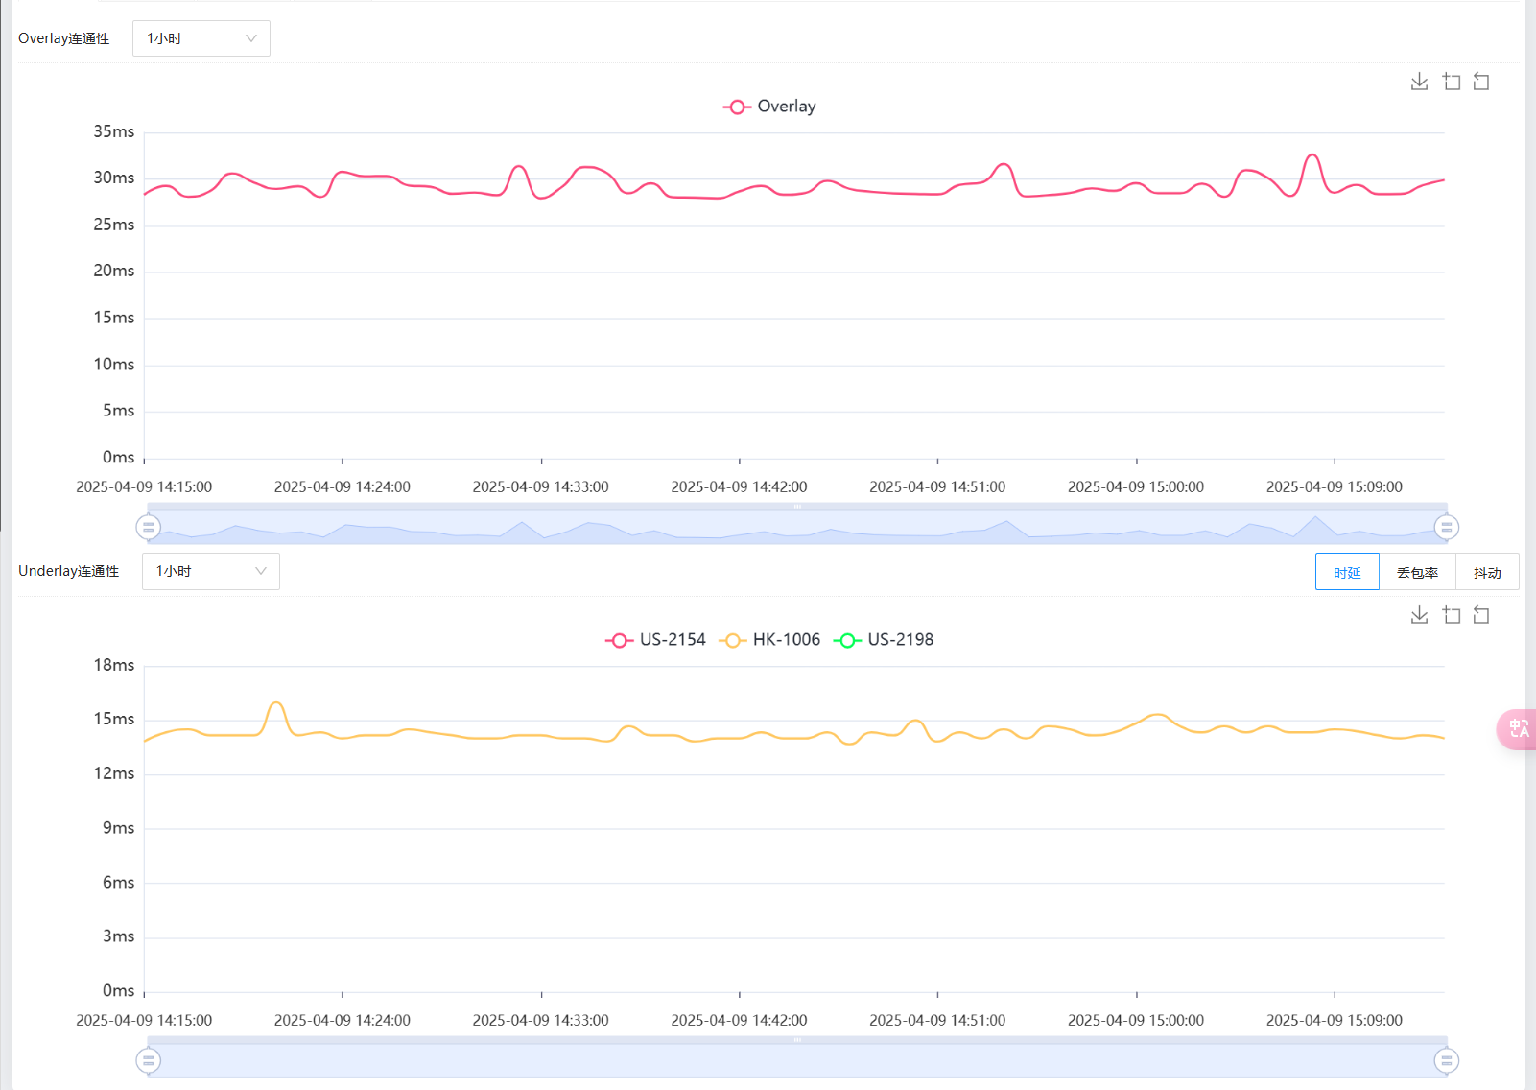The width and height of the screenshot is (1536, 1090).
Task: Hide the US-2154 series in legend
Action: [x=656, y=640]
